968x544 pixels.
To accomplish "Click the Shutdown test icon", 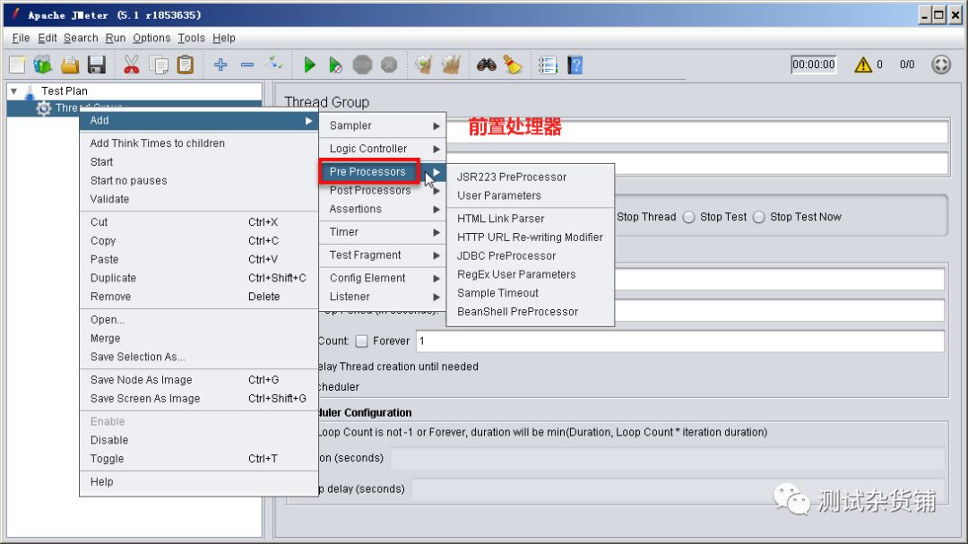I will [389, 65].
